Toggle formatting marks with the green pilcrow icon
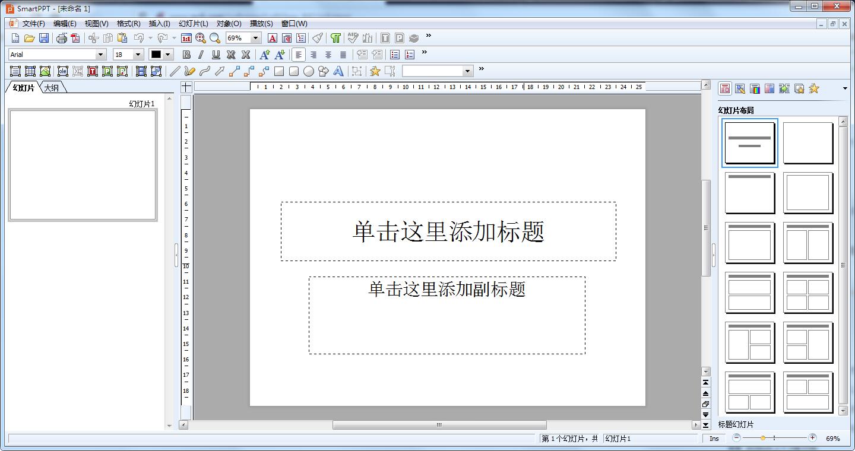 (x=335, y=38)
